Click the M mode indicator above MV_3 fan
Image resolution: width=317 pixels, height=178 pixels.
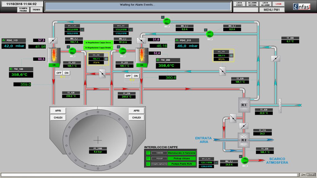(x=241, y=156)
